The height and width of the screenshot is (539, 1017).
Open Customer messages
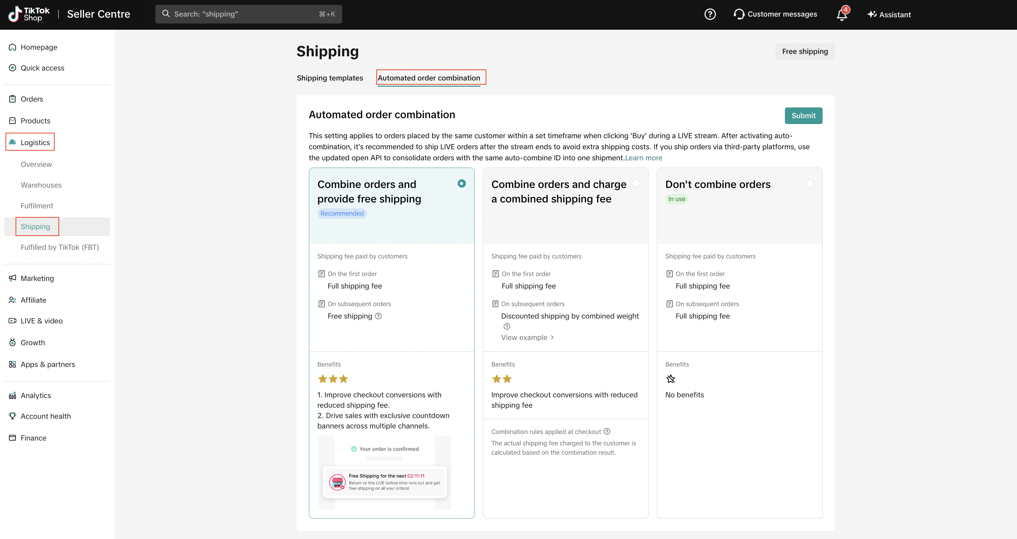775,14
